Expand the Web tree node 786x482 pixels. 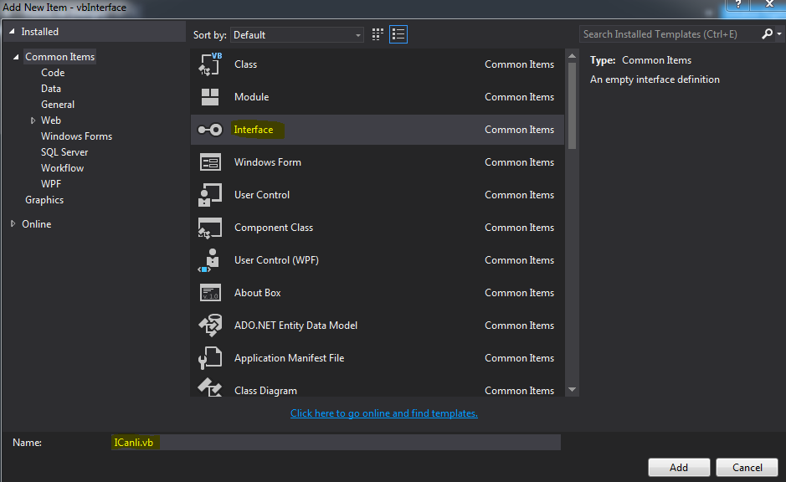33,120
